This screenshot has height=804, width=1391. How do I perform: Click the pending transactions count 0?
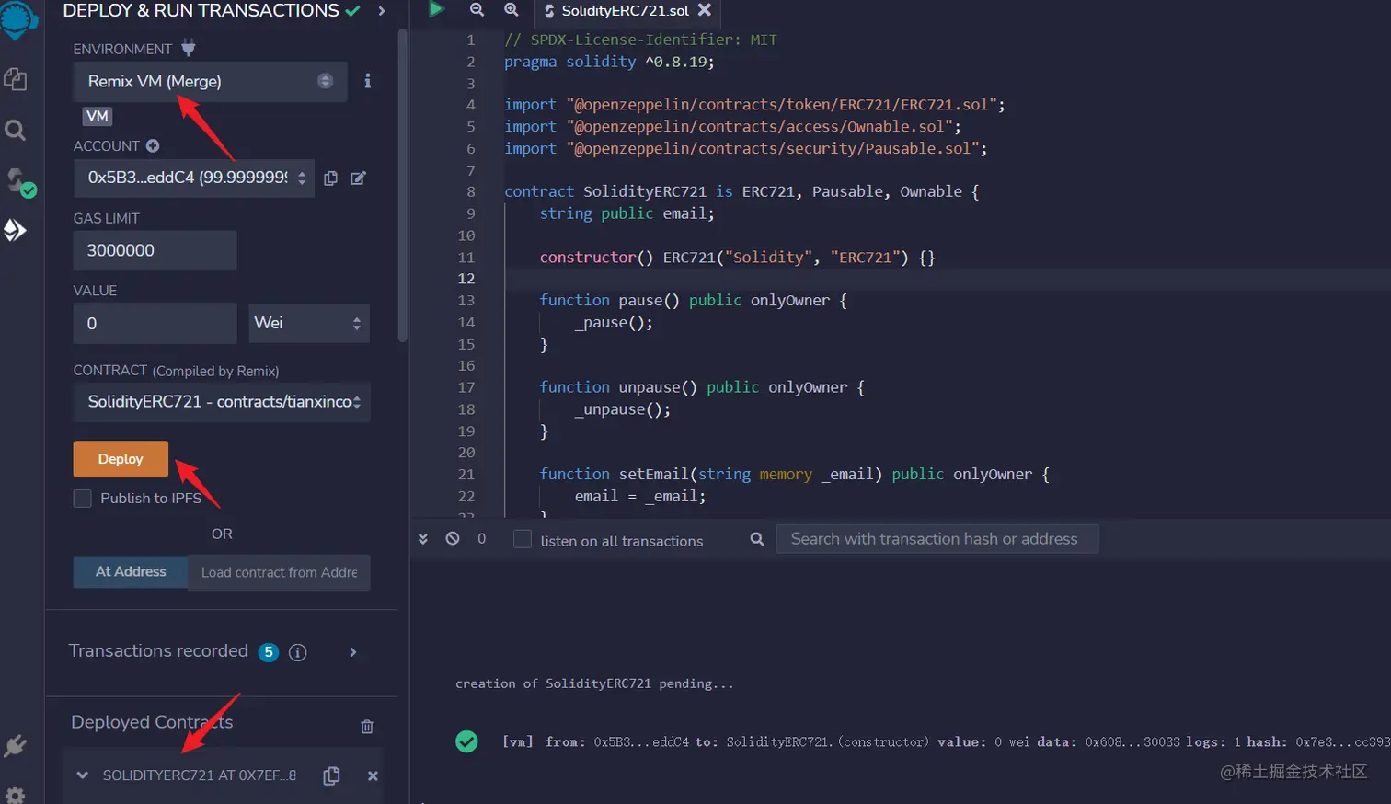click(481, 539)
